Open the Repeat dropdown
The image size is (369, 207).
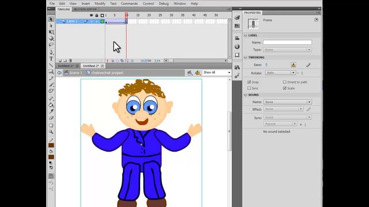pos(280,124)
